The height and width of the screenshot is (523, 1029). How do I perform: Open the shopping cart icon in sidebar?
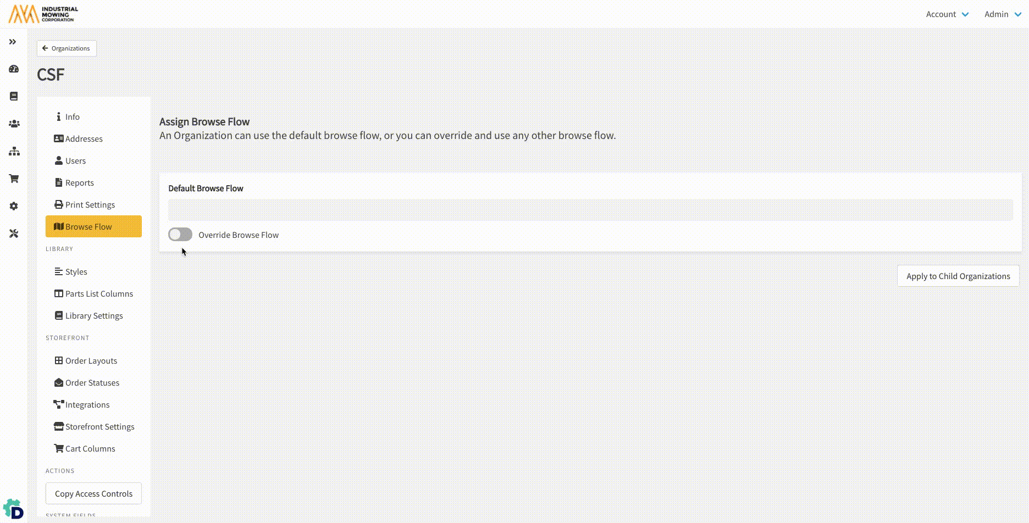click(14, 179)
